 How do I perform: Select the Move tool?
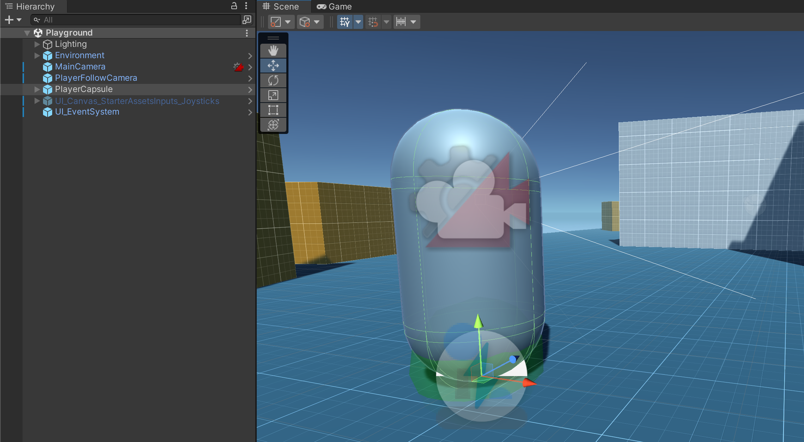[x=273, y=66]
